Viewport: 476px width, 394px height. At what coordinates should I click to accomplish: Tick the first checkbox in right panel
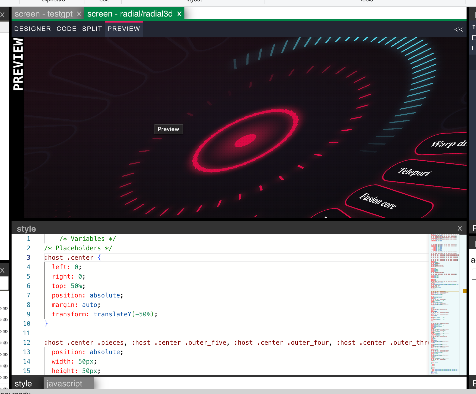coord(474,38)
